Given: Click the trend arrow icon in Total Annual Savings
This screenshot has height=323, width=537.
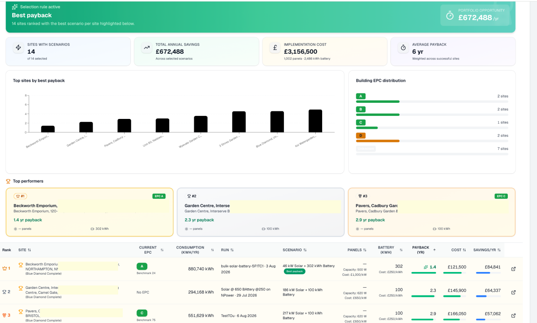Looking at the screenshot, I should pyautogui.click(x=147, y=48).
